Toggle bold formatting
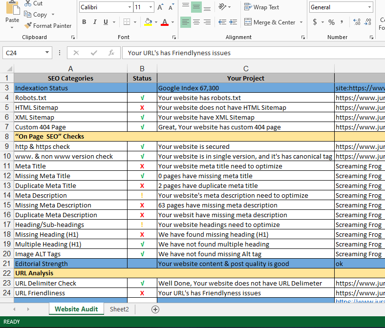385x328 pixels. tap(84, 22)
